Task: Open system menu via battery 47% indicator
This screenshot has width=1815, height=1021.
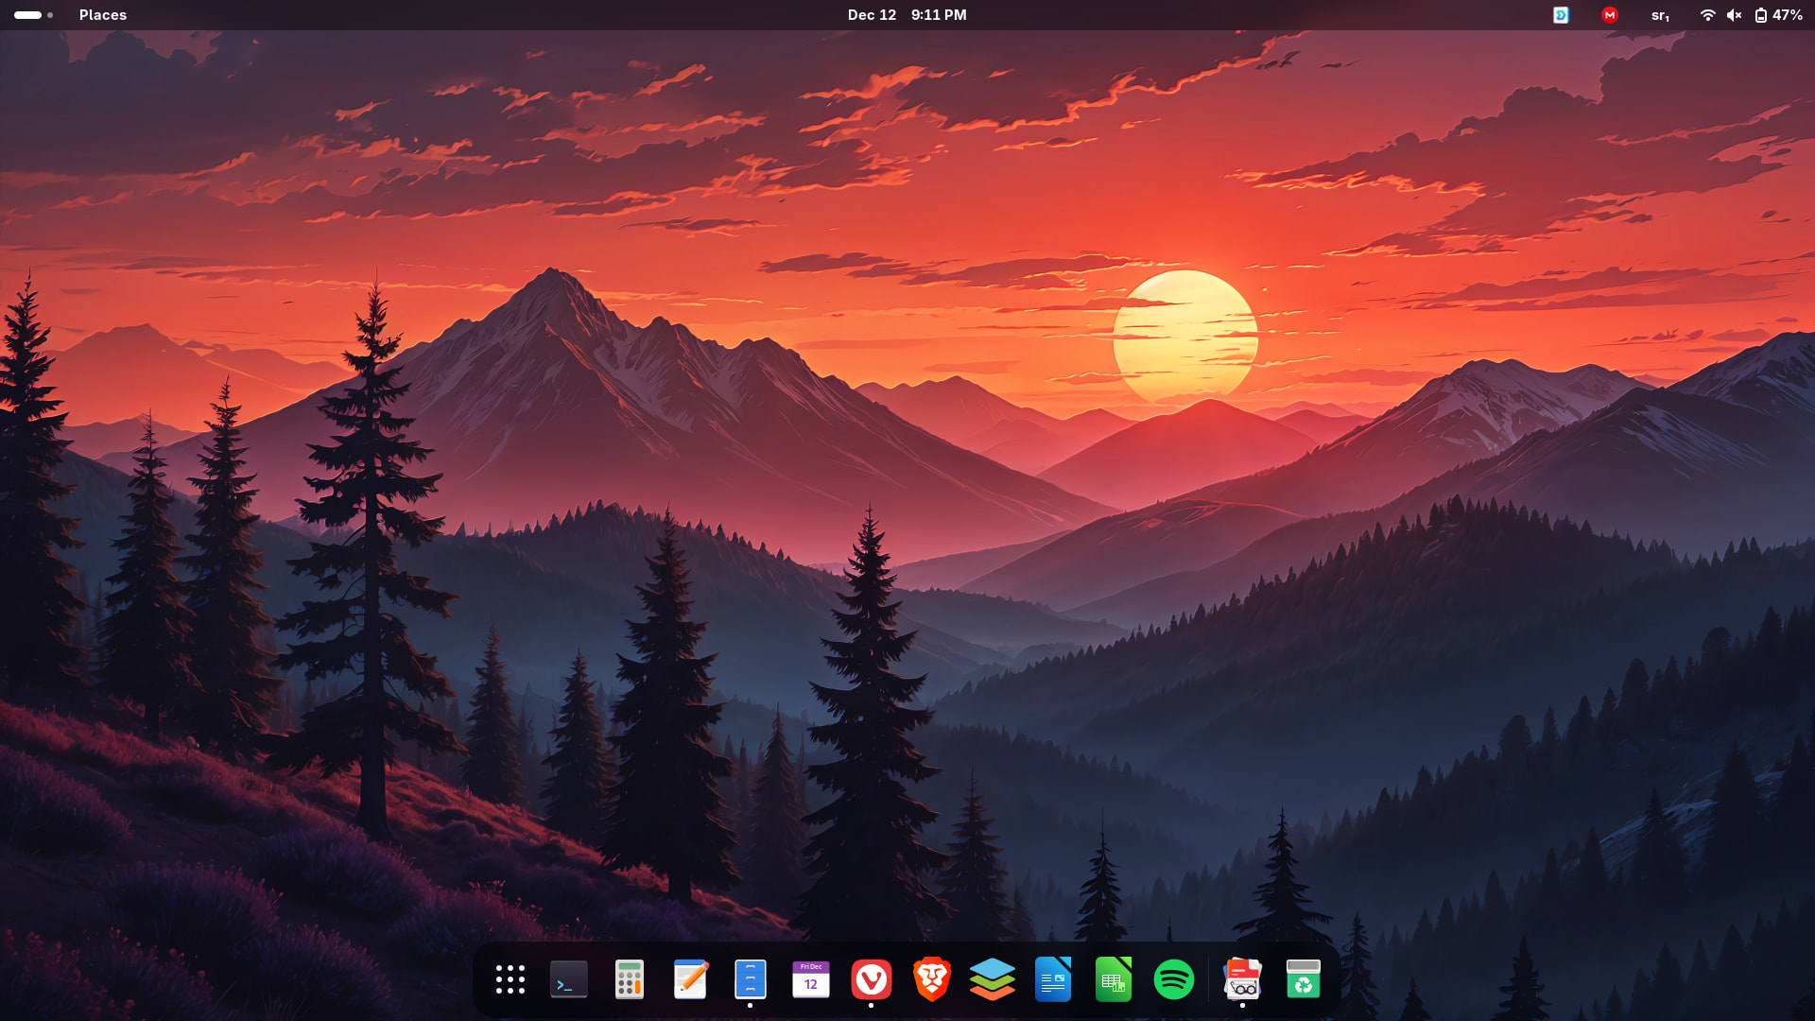Action: pos(1778,15)
